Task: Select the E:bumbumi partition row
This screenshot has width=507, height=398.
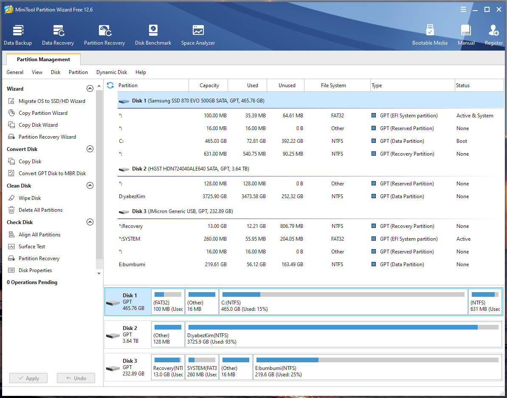Action: (x=311, y=264)
